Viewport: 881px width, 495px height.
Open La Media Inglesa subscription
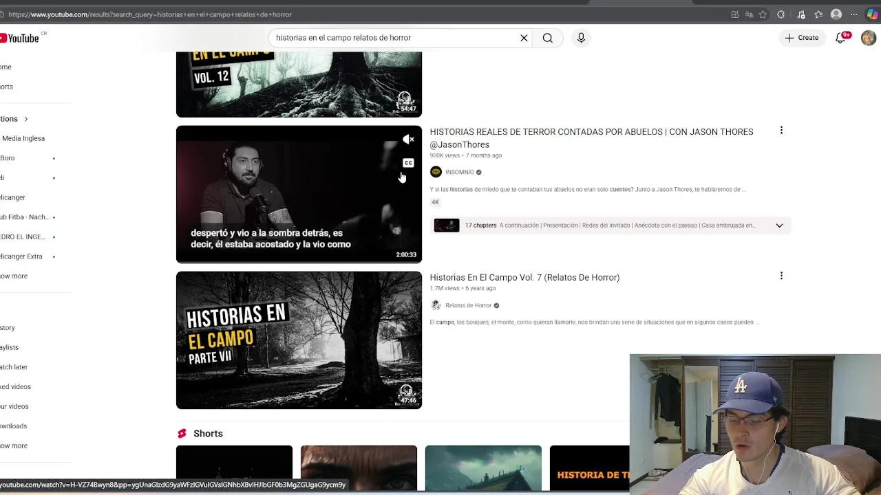pos(23,138)
